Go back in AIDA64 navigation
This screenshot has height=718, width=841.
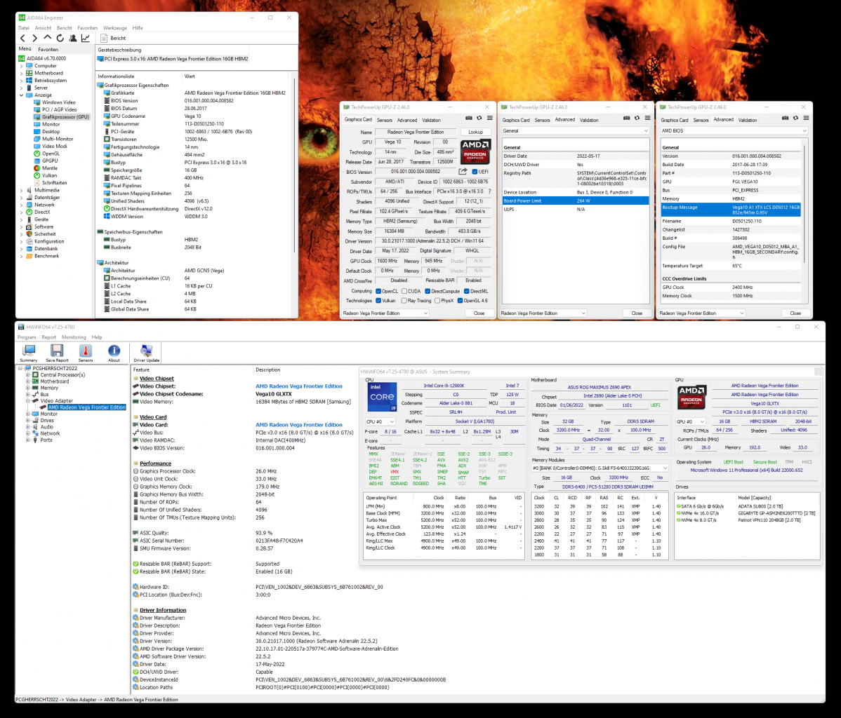(x=22, y=38)
